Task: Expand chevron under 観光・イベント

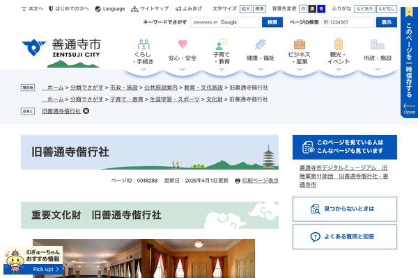Action: pos(339,69)
